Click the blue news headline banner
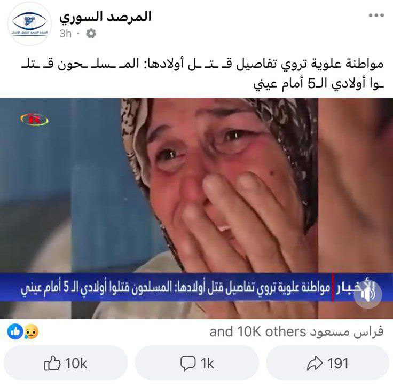This screenshot has width=393, height=387. click(196, 287)
